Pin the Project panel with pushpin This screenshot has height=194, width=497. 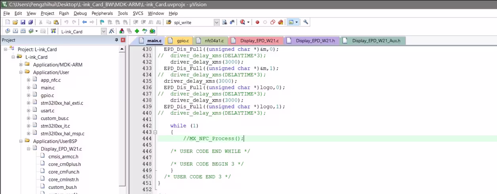(116, 40)
